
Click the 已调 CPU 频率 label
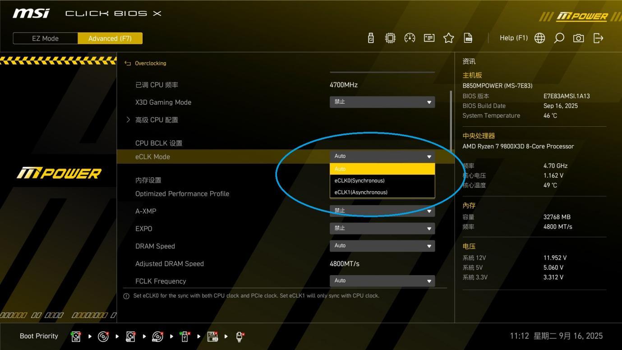click(x=157, y=85)
